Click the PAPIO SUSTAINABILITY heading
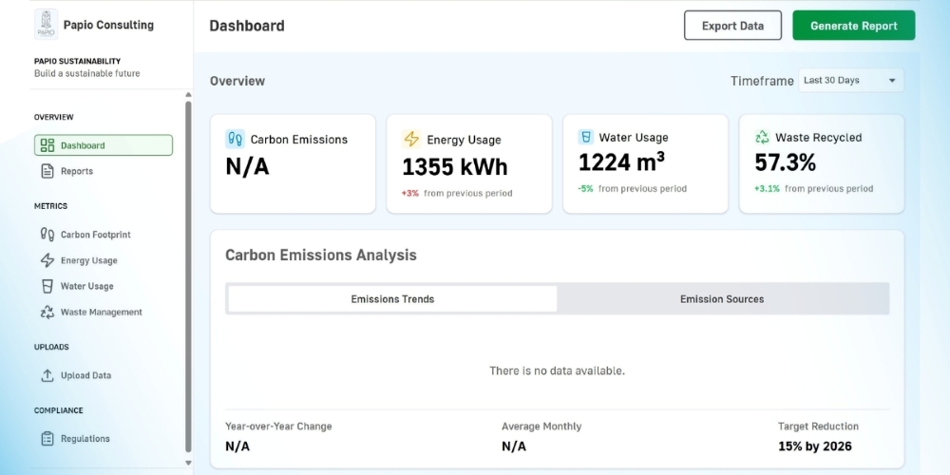The width and height of the screenshot is (950, 475). 78,61
